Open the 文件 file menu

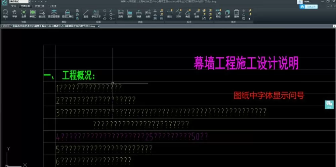point(13,6)
